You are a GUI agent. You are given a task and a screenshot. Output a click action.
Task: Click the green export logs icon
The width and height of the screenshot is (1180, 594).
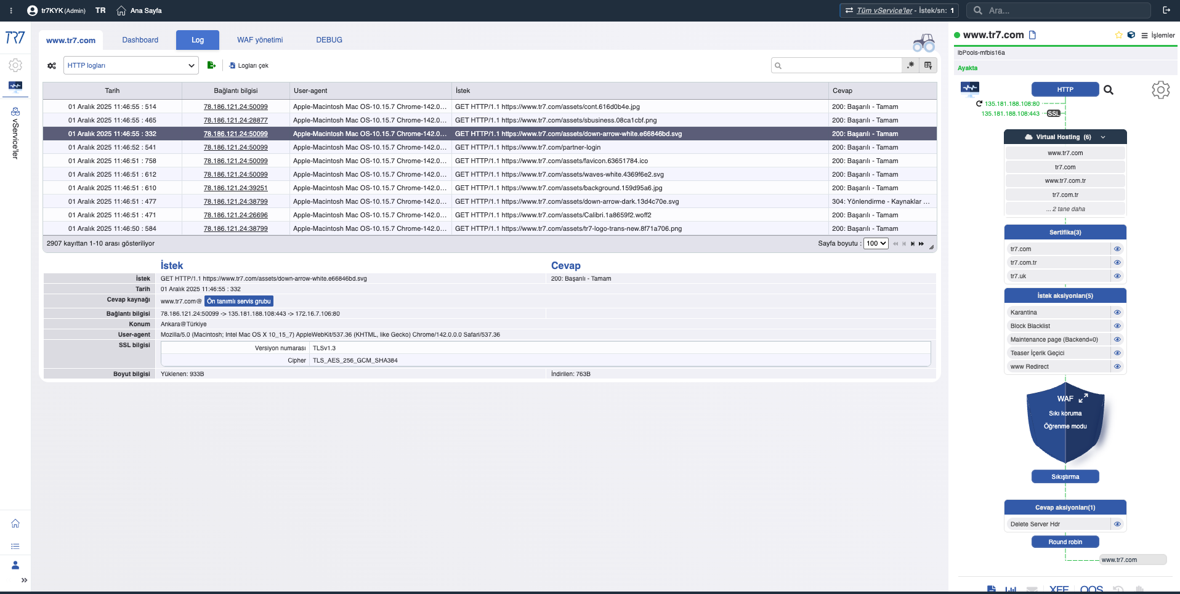211,65
